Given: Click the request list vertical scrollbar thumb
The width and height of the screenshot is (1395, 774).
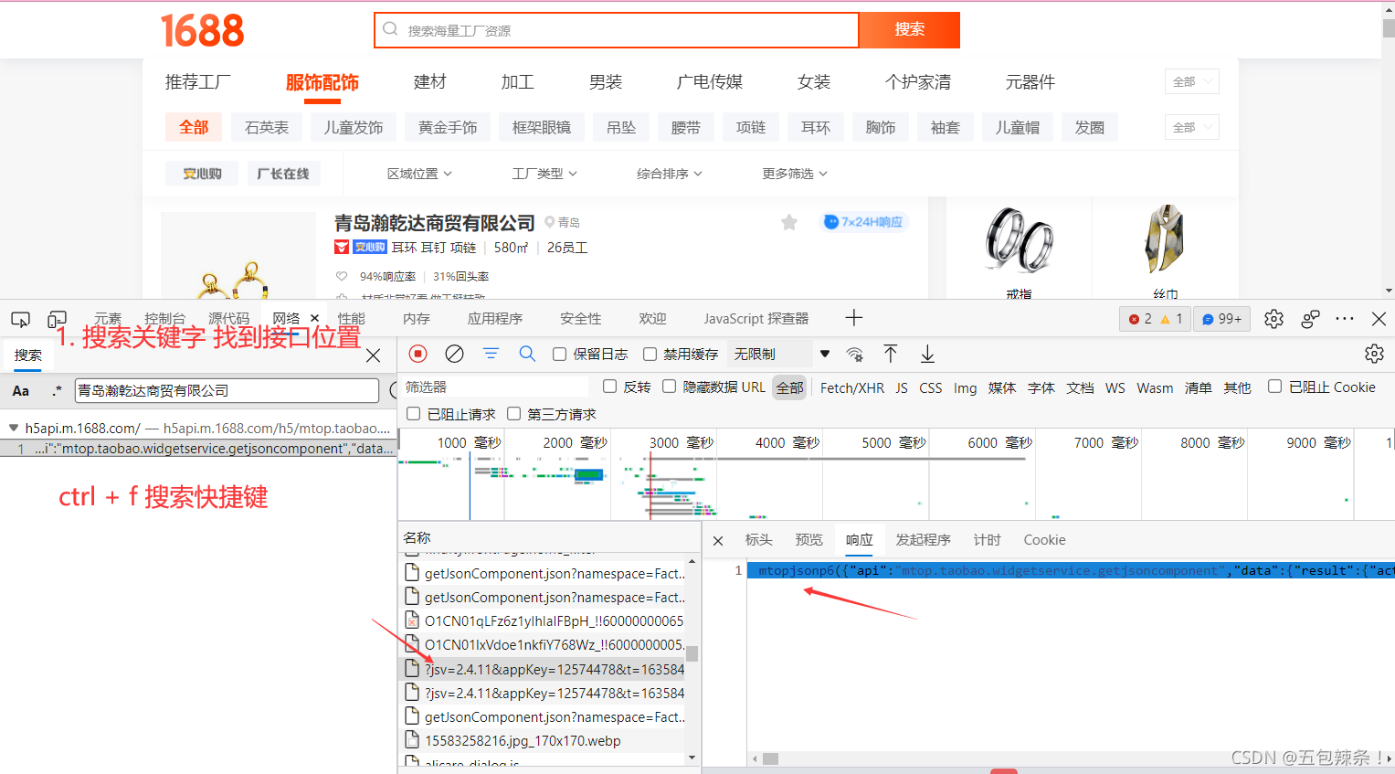Looking at the screenshot, I should coord(692,653).
